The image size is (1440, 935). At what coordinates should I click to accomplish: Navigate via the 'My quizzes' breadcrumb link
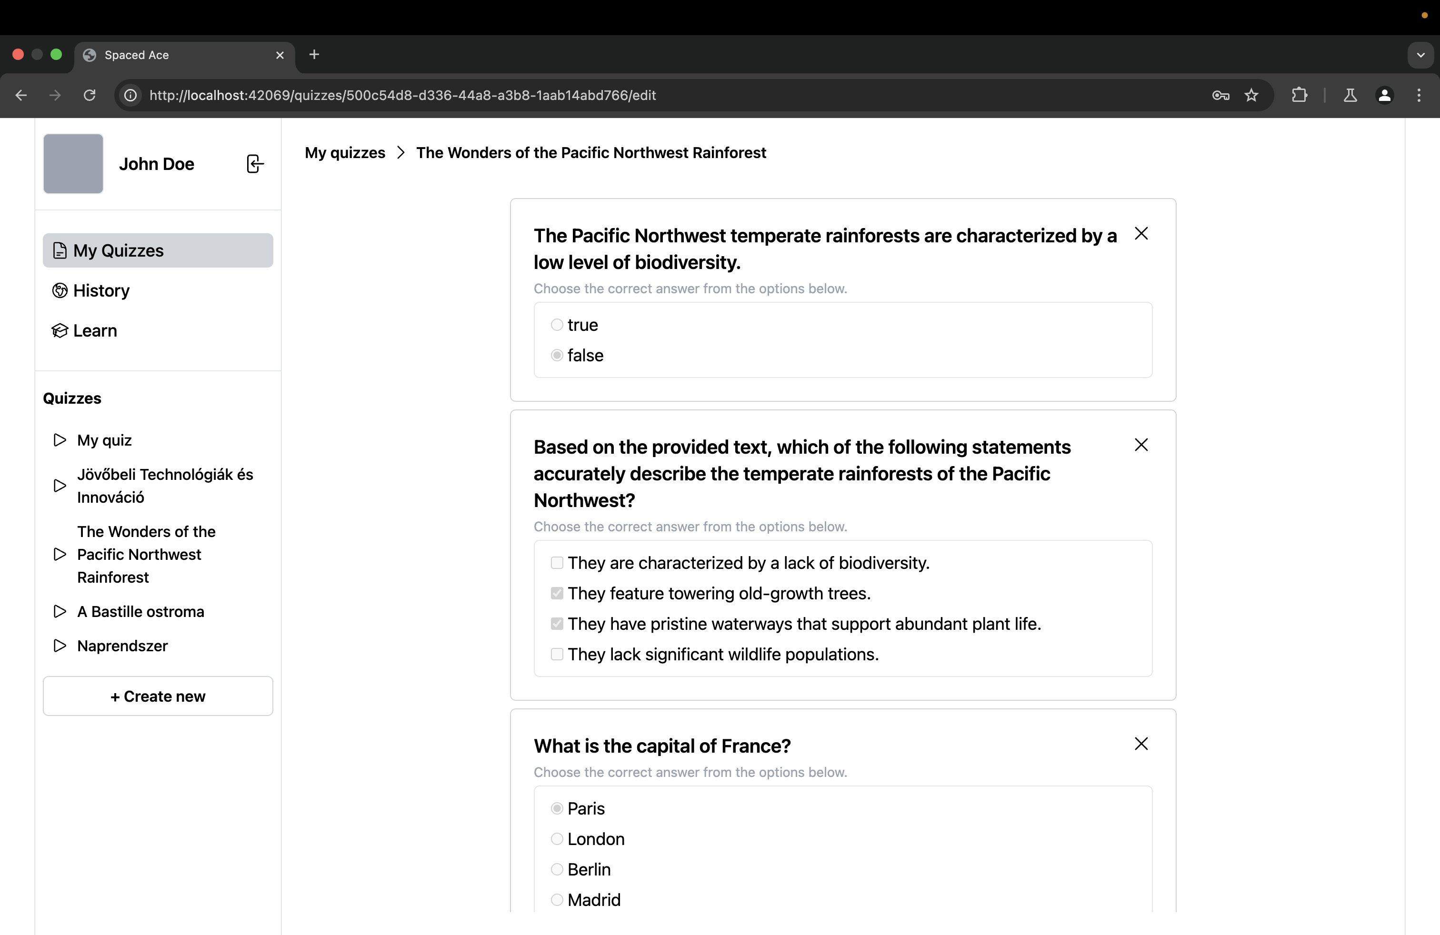[345, 152]
